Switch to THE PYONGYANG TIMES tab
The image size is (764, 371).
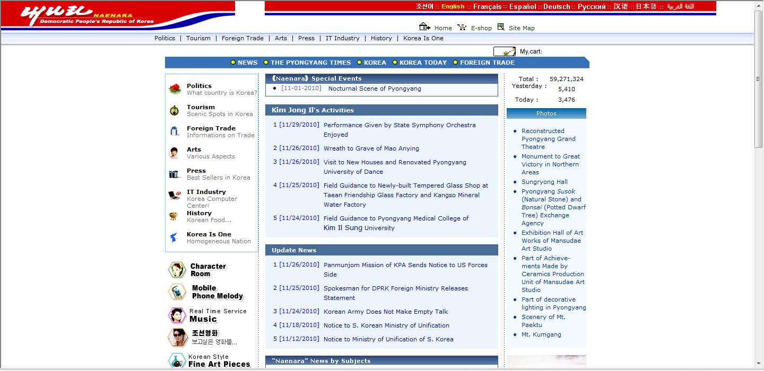pos(310,63)
